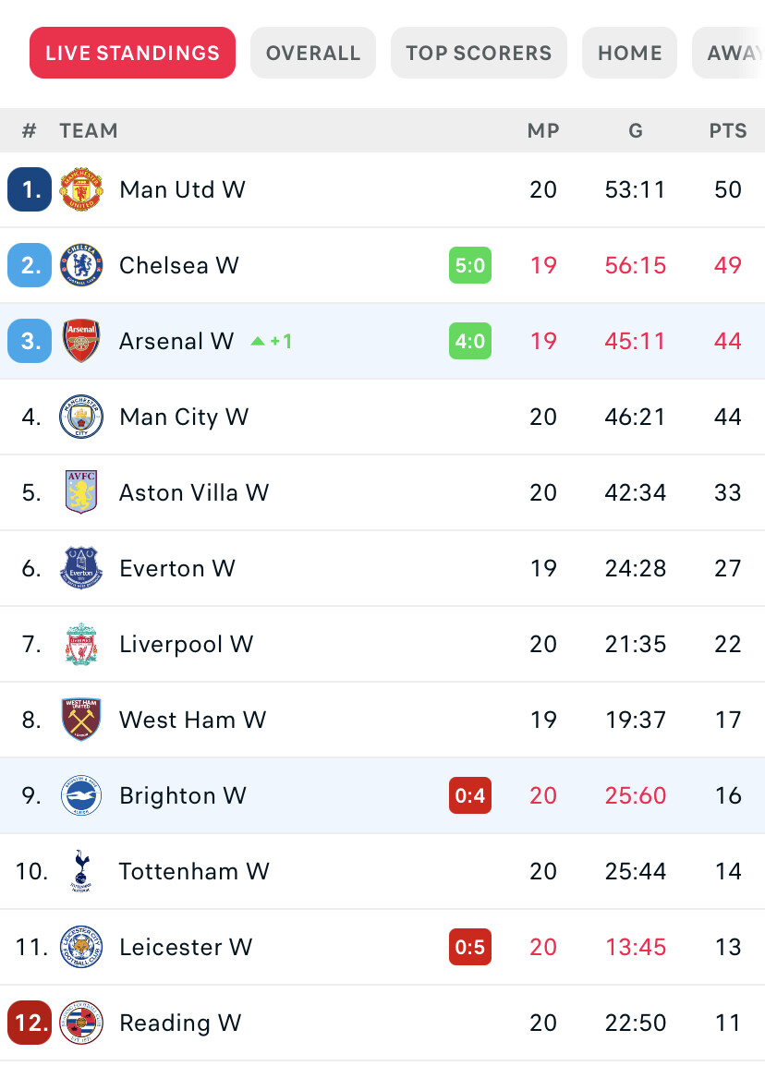This screenshot has width=765, height=1078.
Task: Click the Chelsea W club crest
Action: (x=81, y=265)
